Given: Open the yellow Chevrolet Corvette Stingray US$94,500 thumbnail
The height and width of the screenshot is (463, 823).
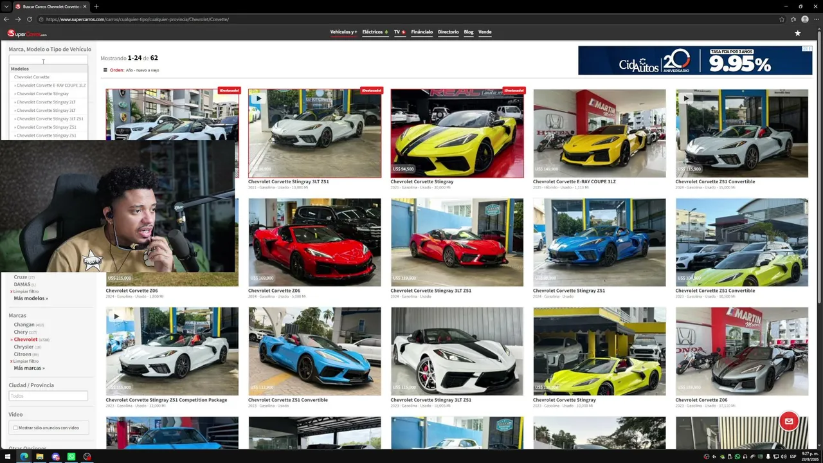Looking at the screenshot, I should click(x=457, y=133).
